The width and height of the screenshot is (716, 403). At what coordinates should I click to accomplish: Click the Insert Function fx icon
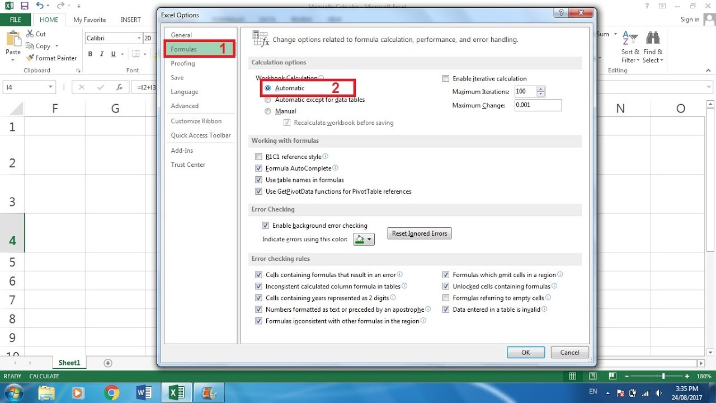[119, 87]
